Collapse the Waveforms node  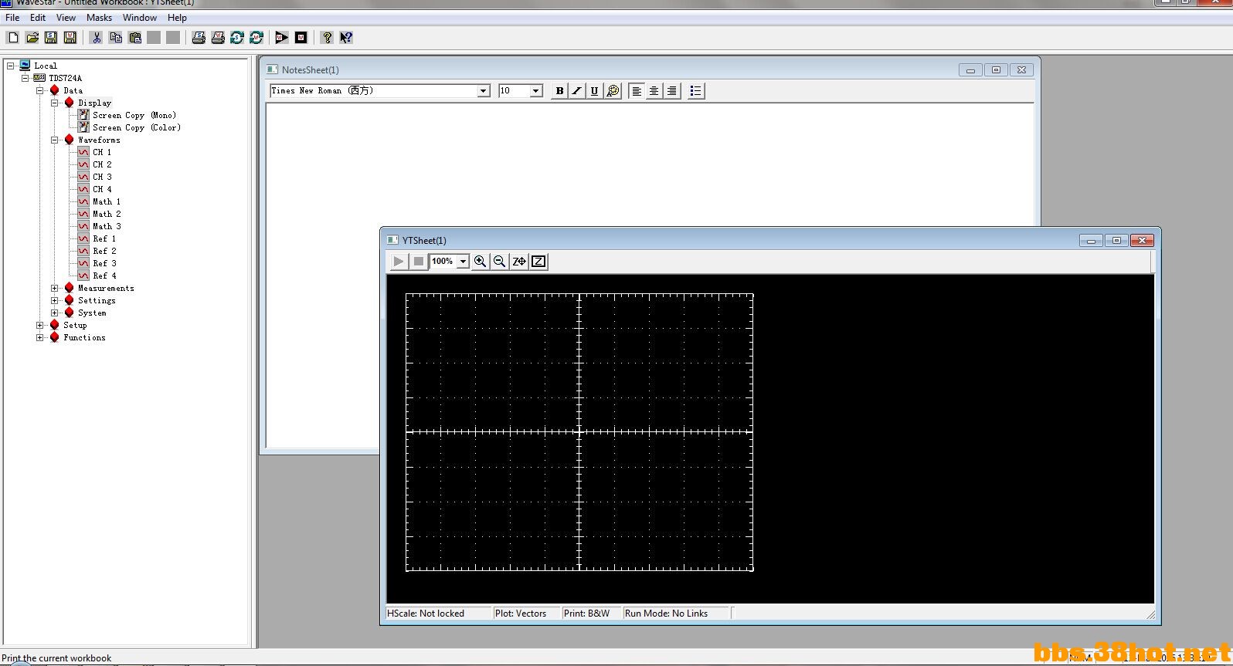[x=54, y=140]
